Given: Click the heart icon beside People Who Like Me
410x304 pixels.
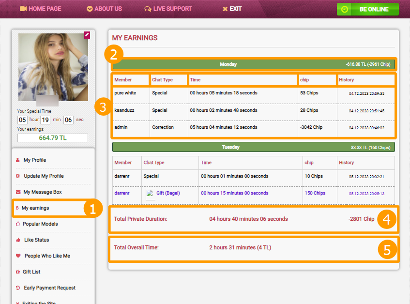Looking at the screenshot, I should (18, 256).
